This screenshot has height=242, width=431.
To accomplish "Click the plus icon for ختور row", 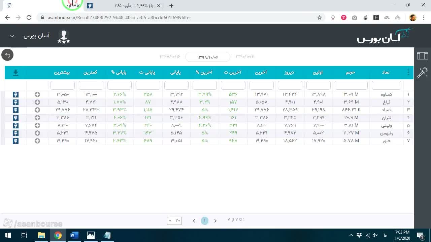I will [x=37, y=141].
